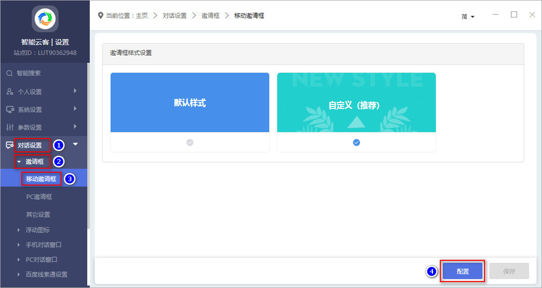Click the PC对话窗口 tree label

[x=42, y=259]
